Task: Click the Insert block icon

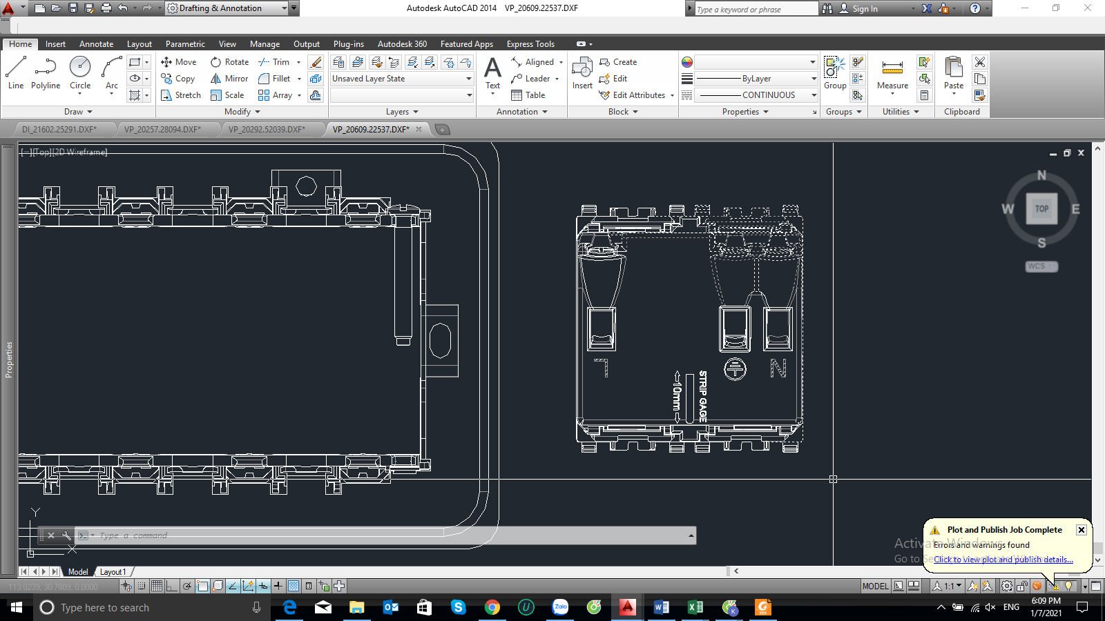Action: (582, 73)
